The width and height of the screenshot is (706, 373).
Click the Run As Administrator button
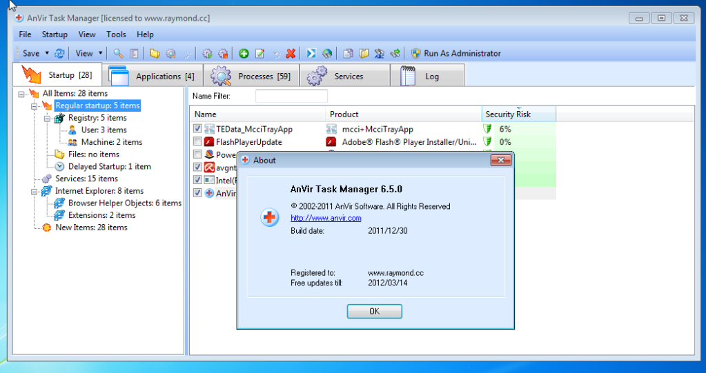[x=455, y=54]
